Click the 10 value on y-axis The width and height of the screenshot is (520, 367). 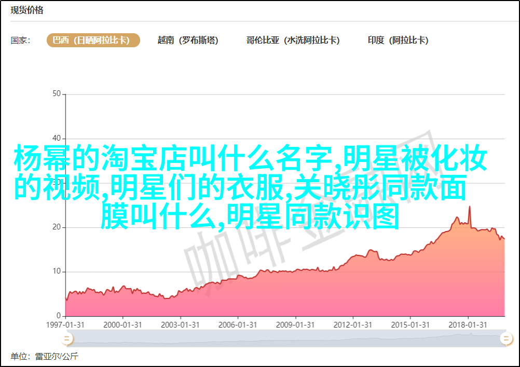57,271
